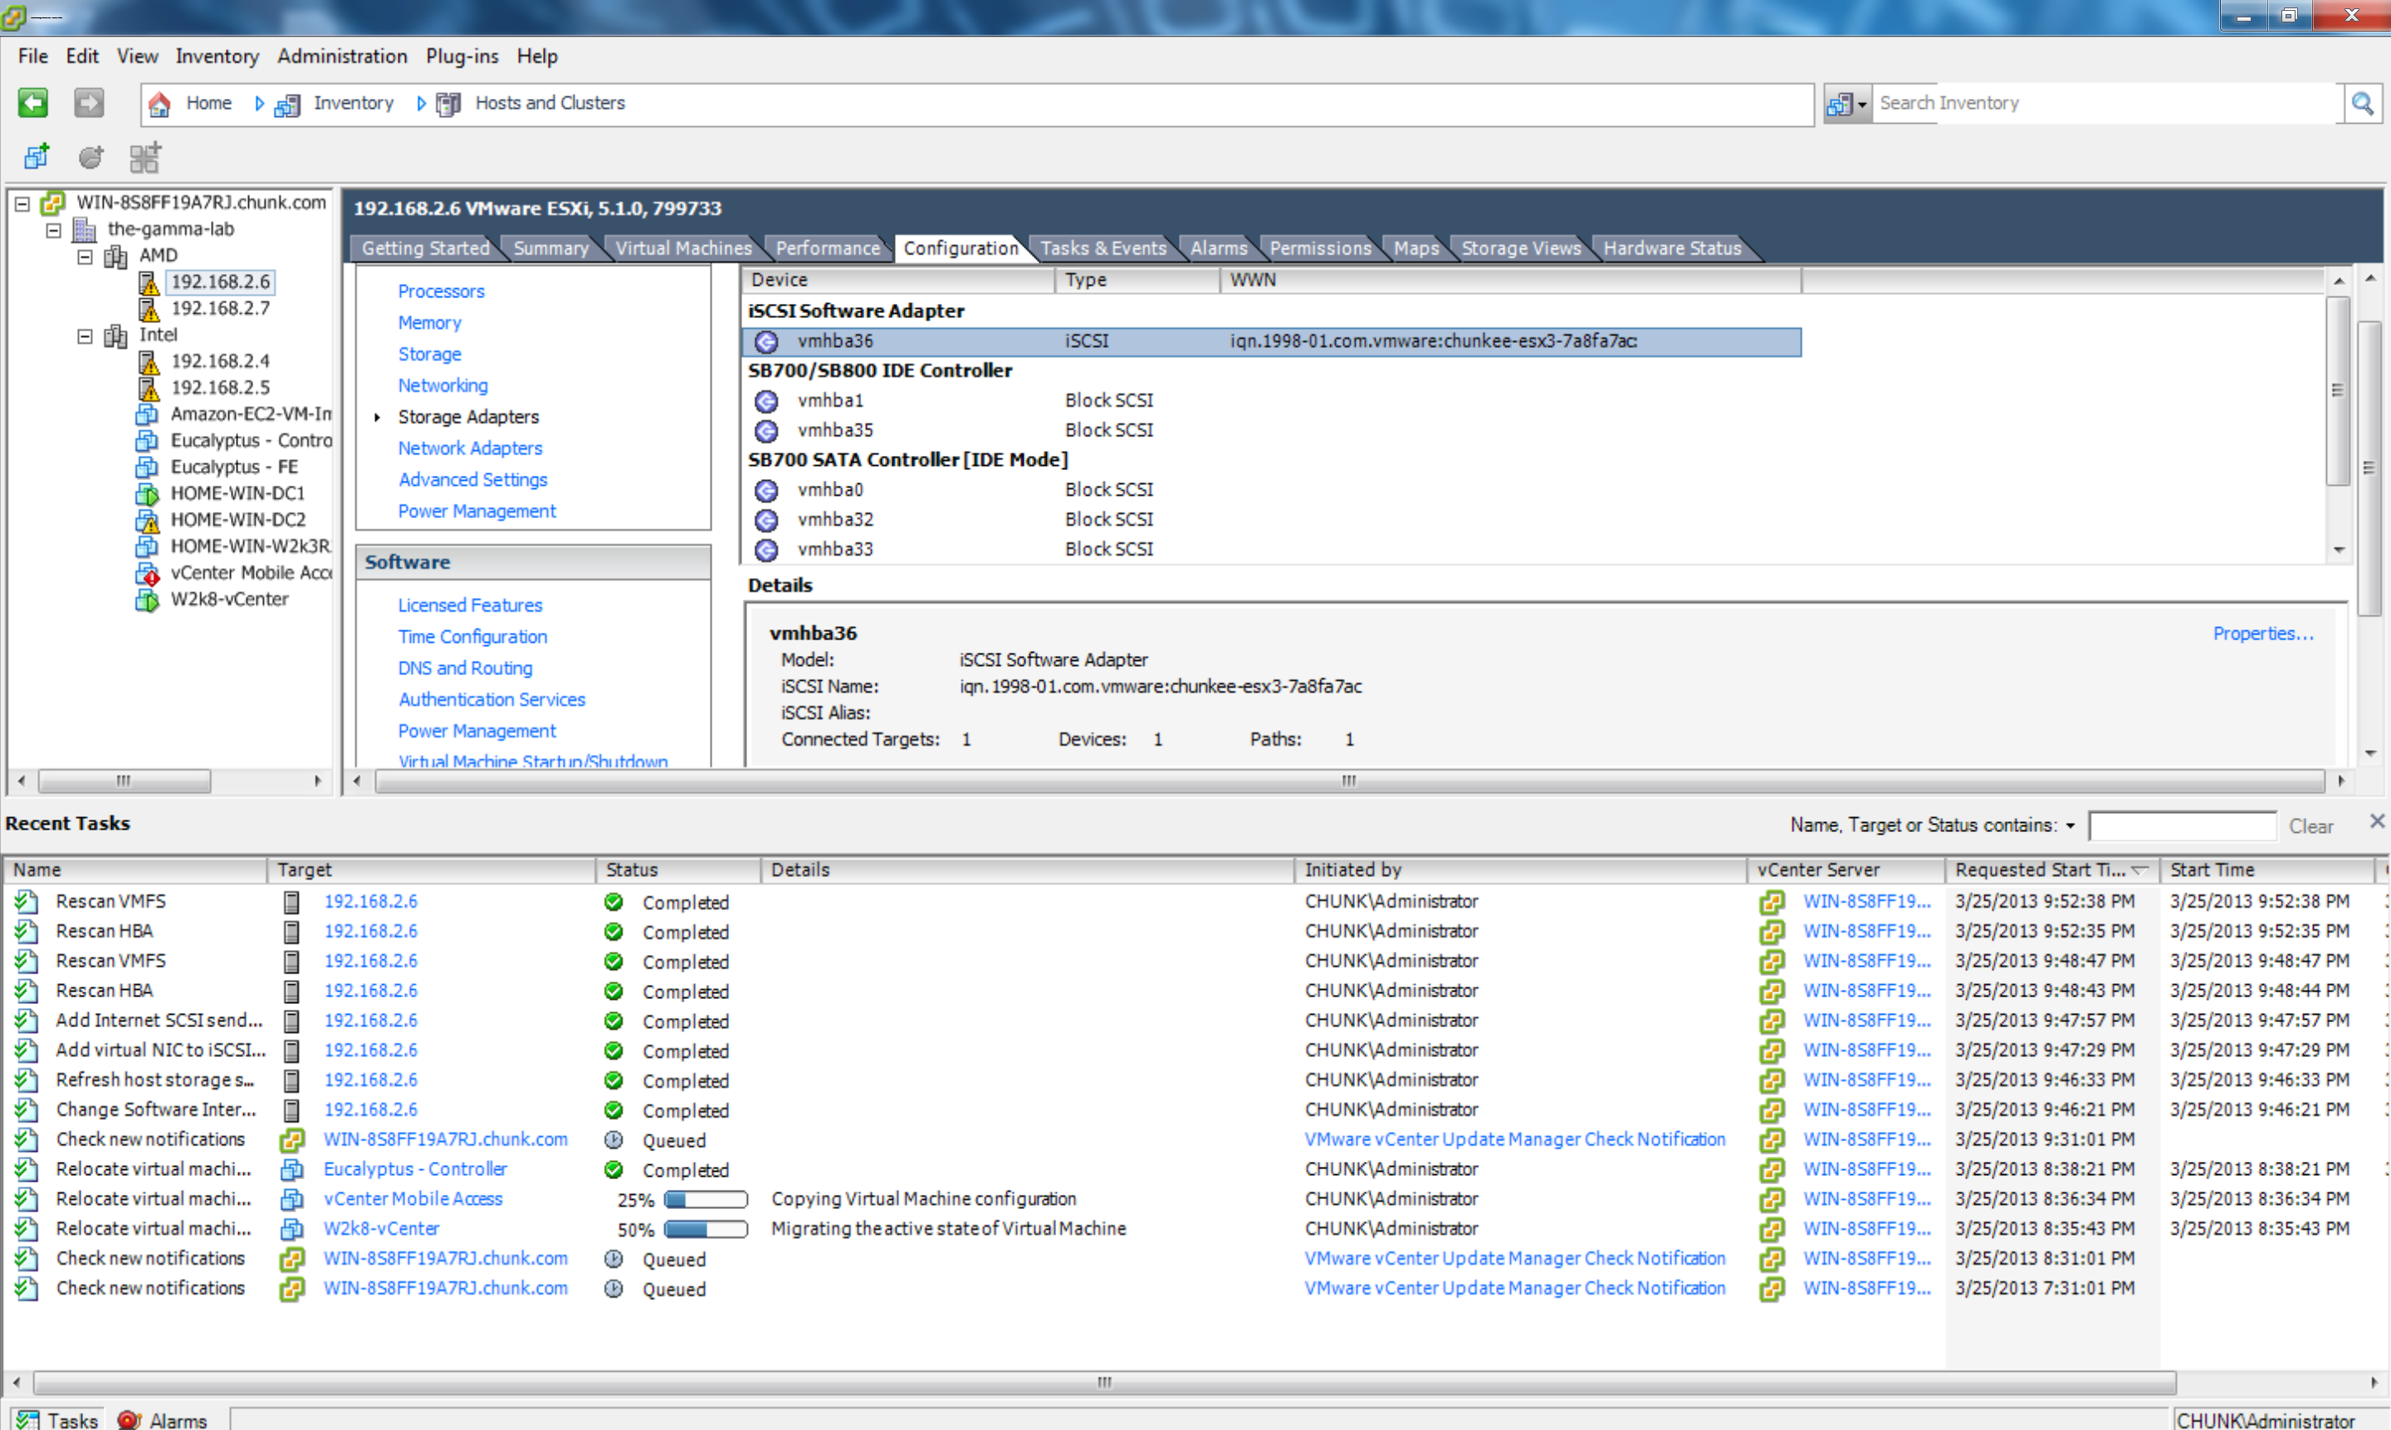The width and height of the screenshot is (2391, 1430).
Task: Collapse the the-gamma-lab datacenter node
Action: click(x=54, y=229)
